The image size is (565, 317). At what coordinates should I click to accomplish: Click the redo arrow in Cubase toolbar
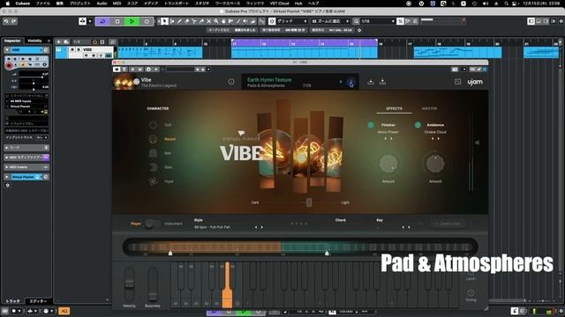click(13, 21)
